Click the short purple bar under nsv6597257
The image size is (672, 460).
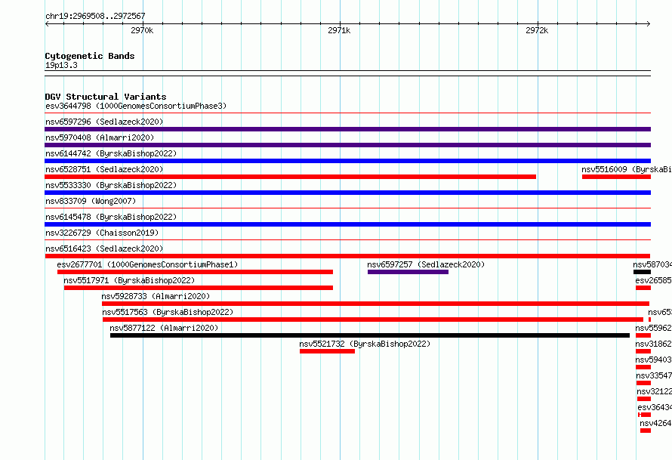(408, 272)
